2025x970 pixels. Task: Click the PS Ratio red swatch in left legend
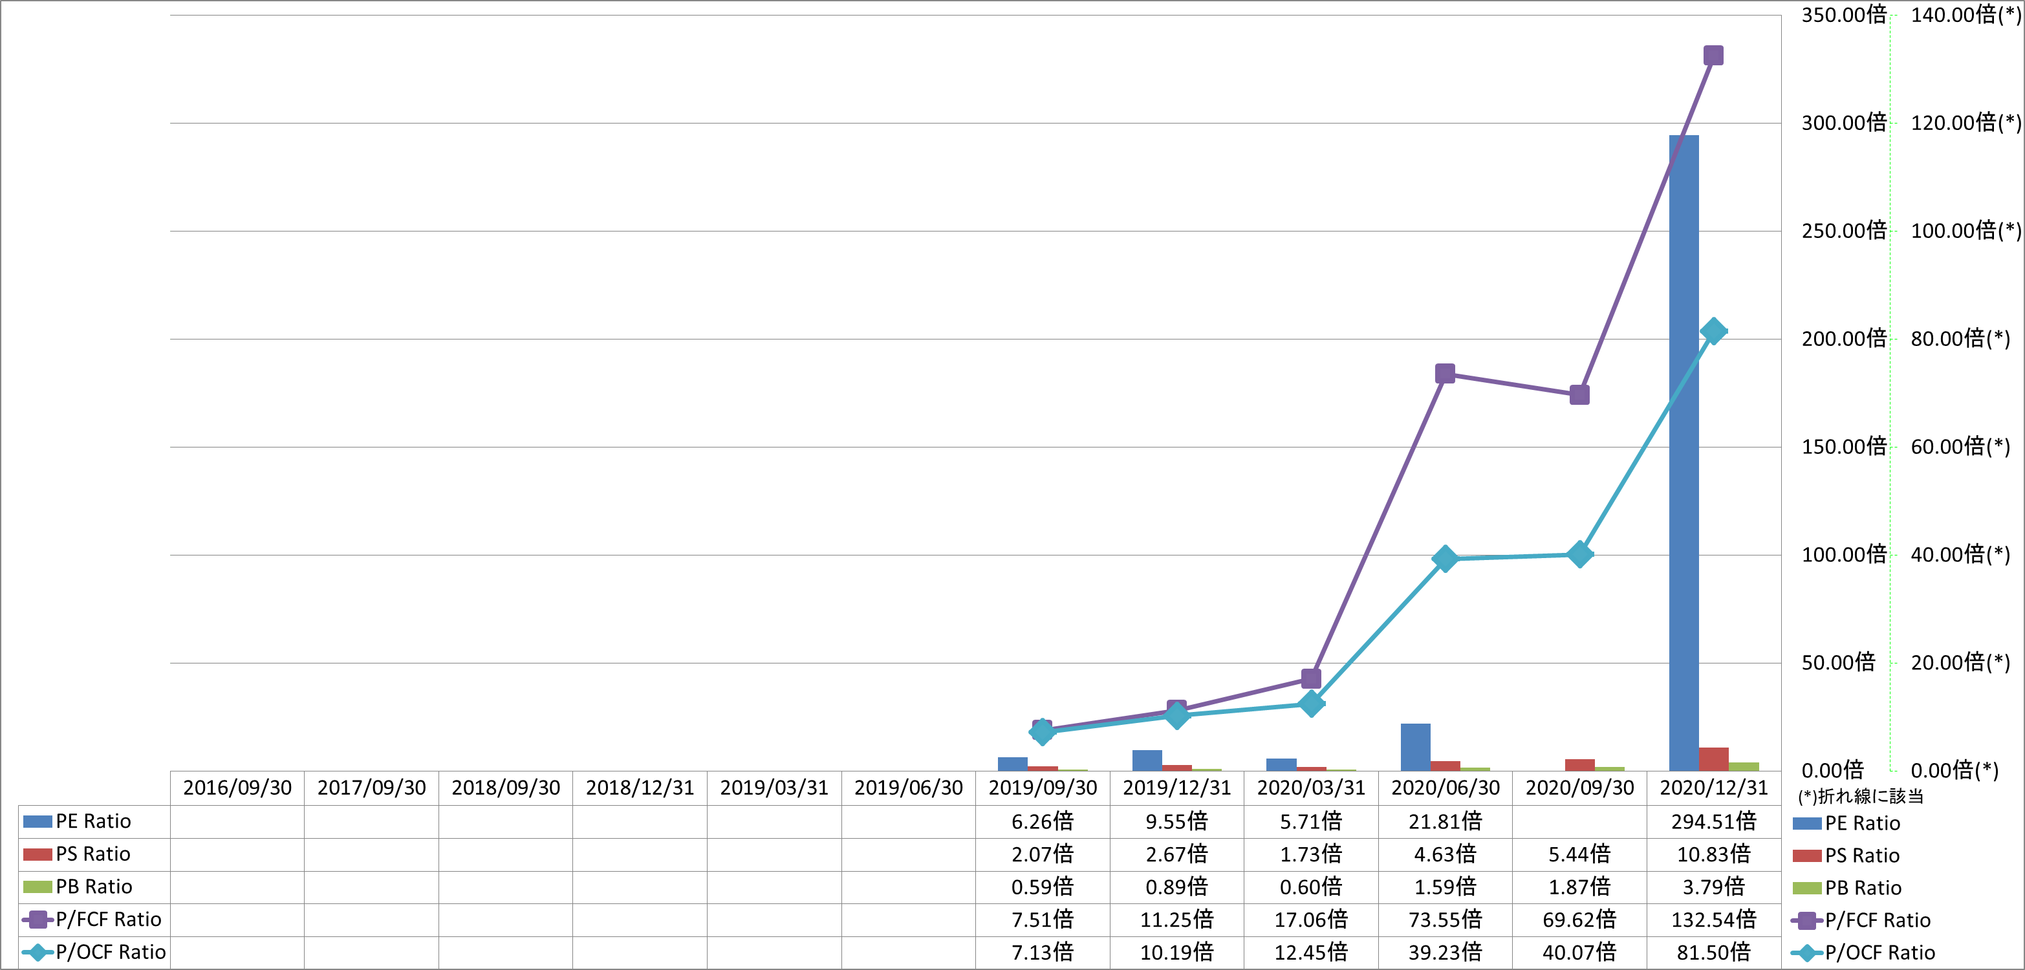click(x=38, y=854)
